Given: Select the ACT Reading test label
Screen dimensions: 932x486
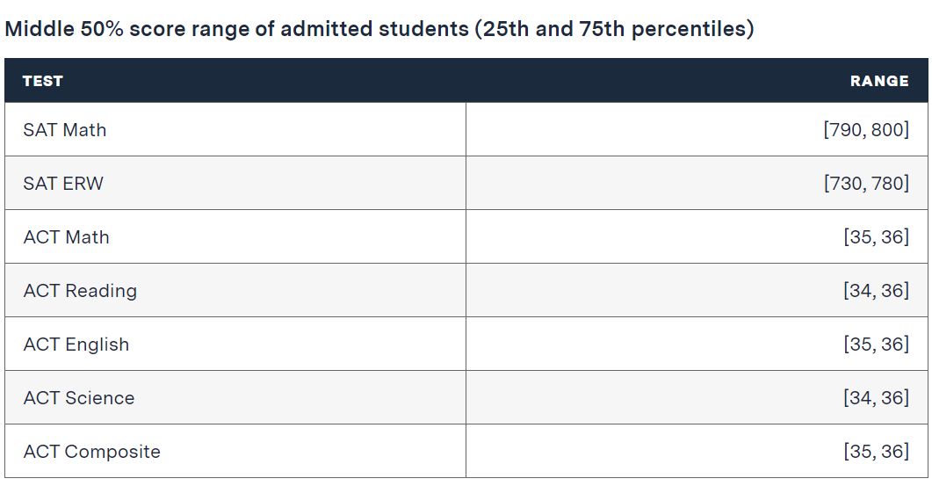Looking at the screenshot, I should click(80, 291).
